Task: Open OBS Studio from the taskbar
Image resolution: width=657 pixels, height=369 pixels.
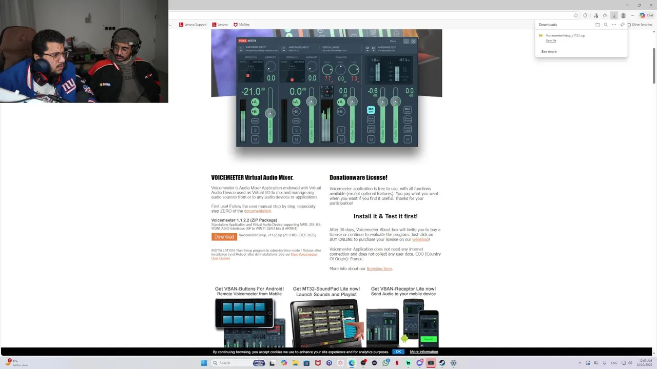Action: pos(363,363)
